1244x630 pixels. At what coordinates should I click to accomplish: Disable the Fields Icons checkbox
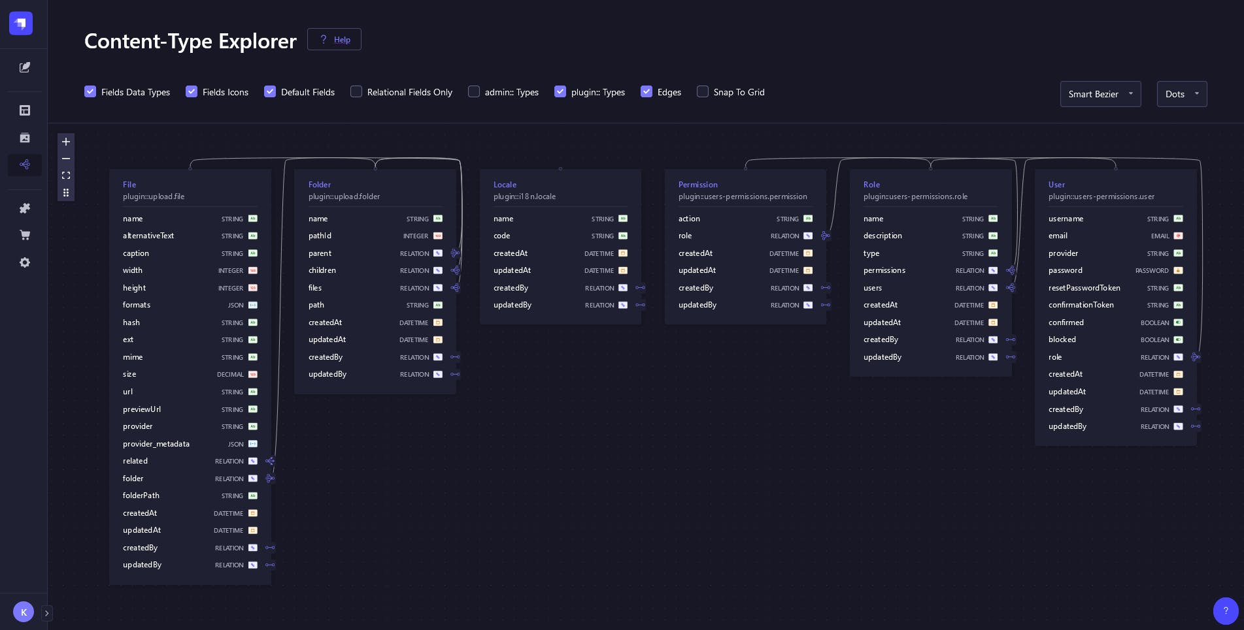(x=192, y=91)
